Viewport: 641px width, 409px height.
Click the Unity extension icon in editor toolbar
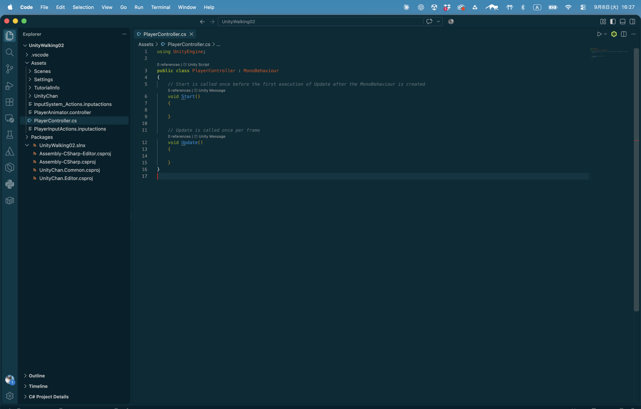[x=614, y=34]
